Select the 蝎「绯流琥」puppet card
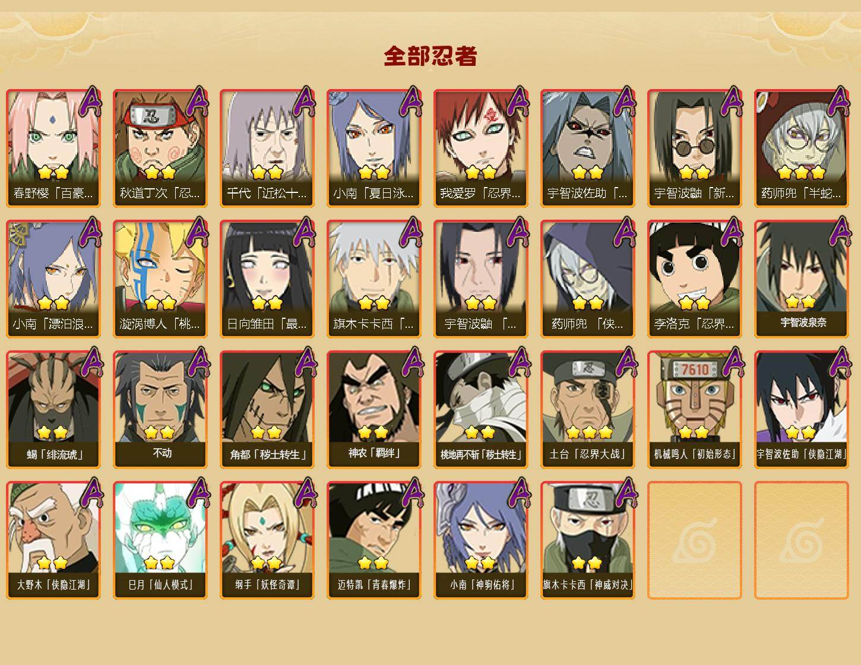Screen dimensions: 861x665 (x=53, y=409)
